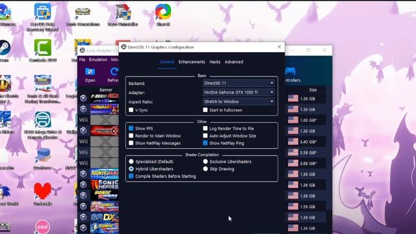Select the Sonic Generations desktop shortcut
This screenshot has width=416, height=234.
pos(83,12)
